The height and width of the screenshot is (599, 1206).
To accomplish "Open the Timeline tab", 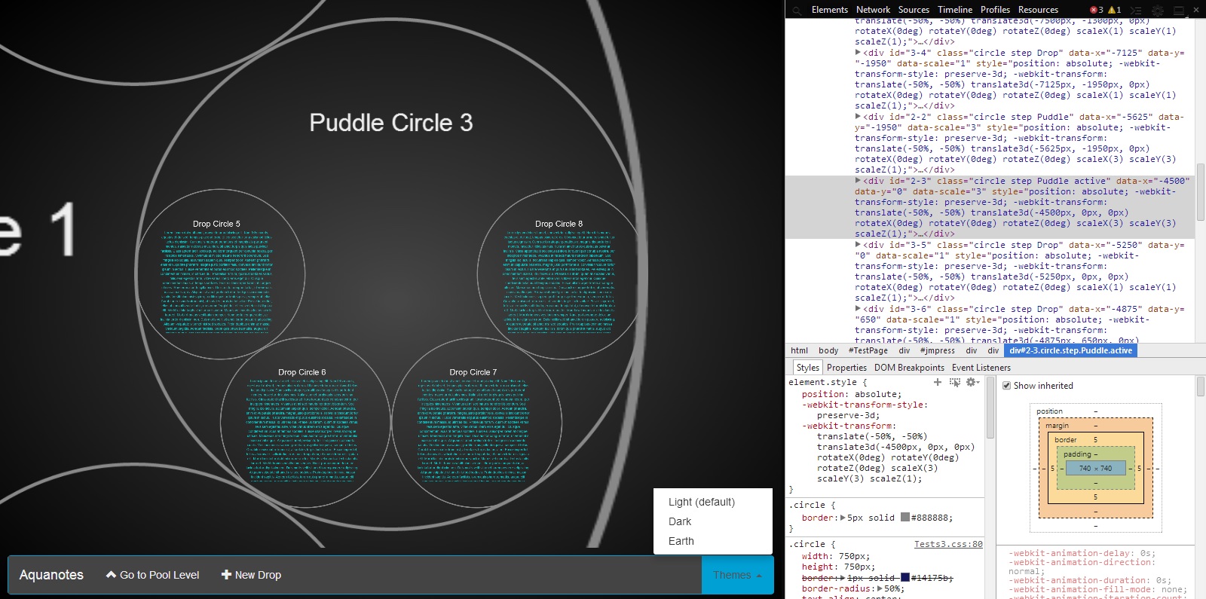I will tap(955, 10).
